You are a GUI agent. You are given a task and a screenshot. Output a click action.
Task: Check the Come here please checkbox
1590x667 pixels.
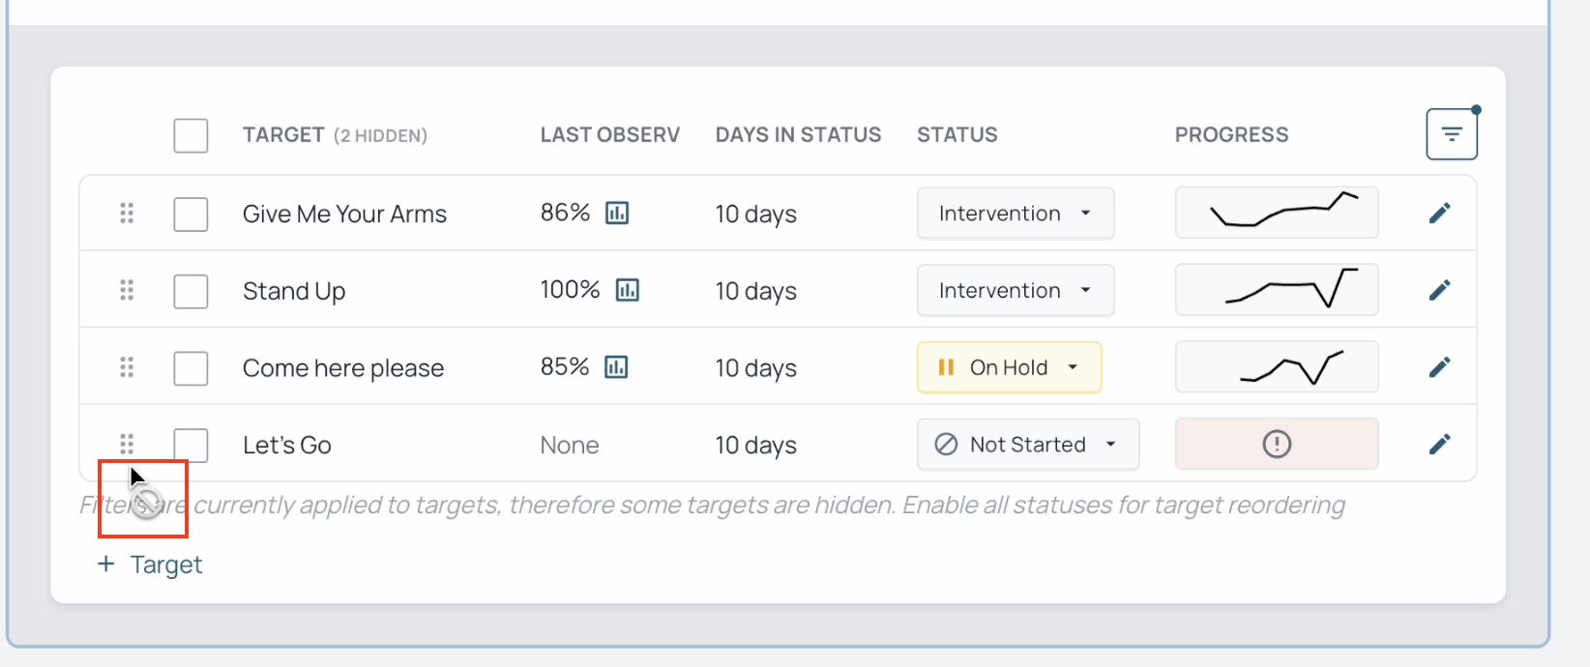[191, 368]
